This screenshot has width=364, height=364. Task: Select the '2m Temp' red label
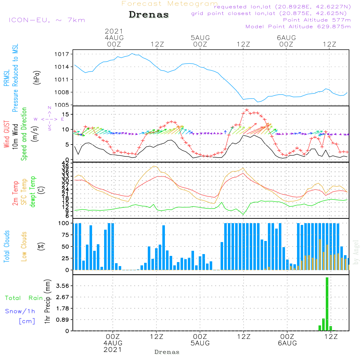point(15,193)
